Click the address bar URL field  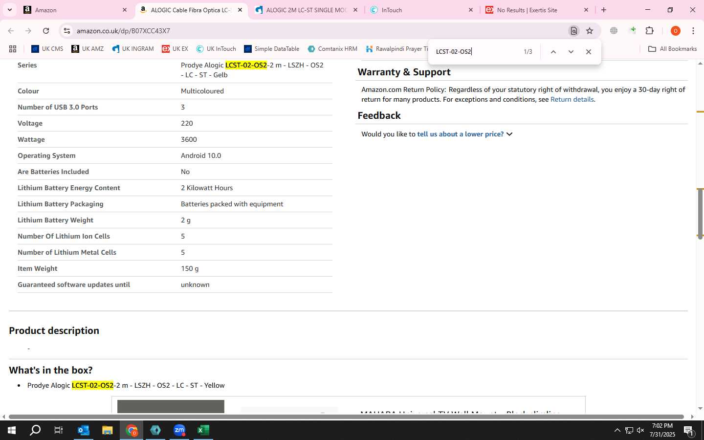point(318,31)
